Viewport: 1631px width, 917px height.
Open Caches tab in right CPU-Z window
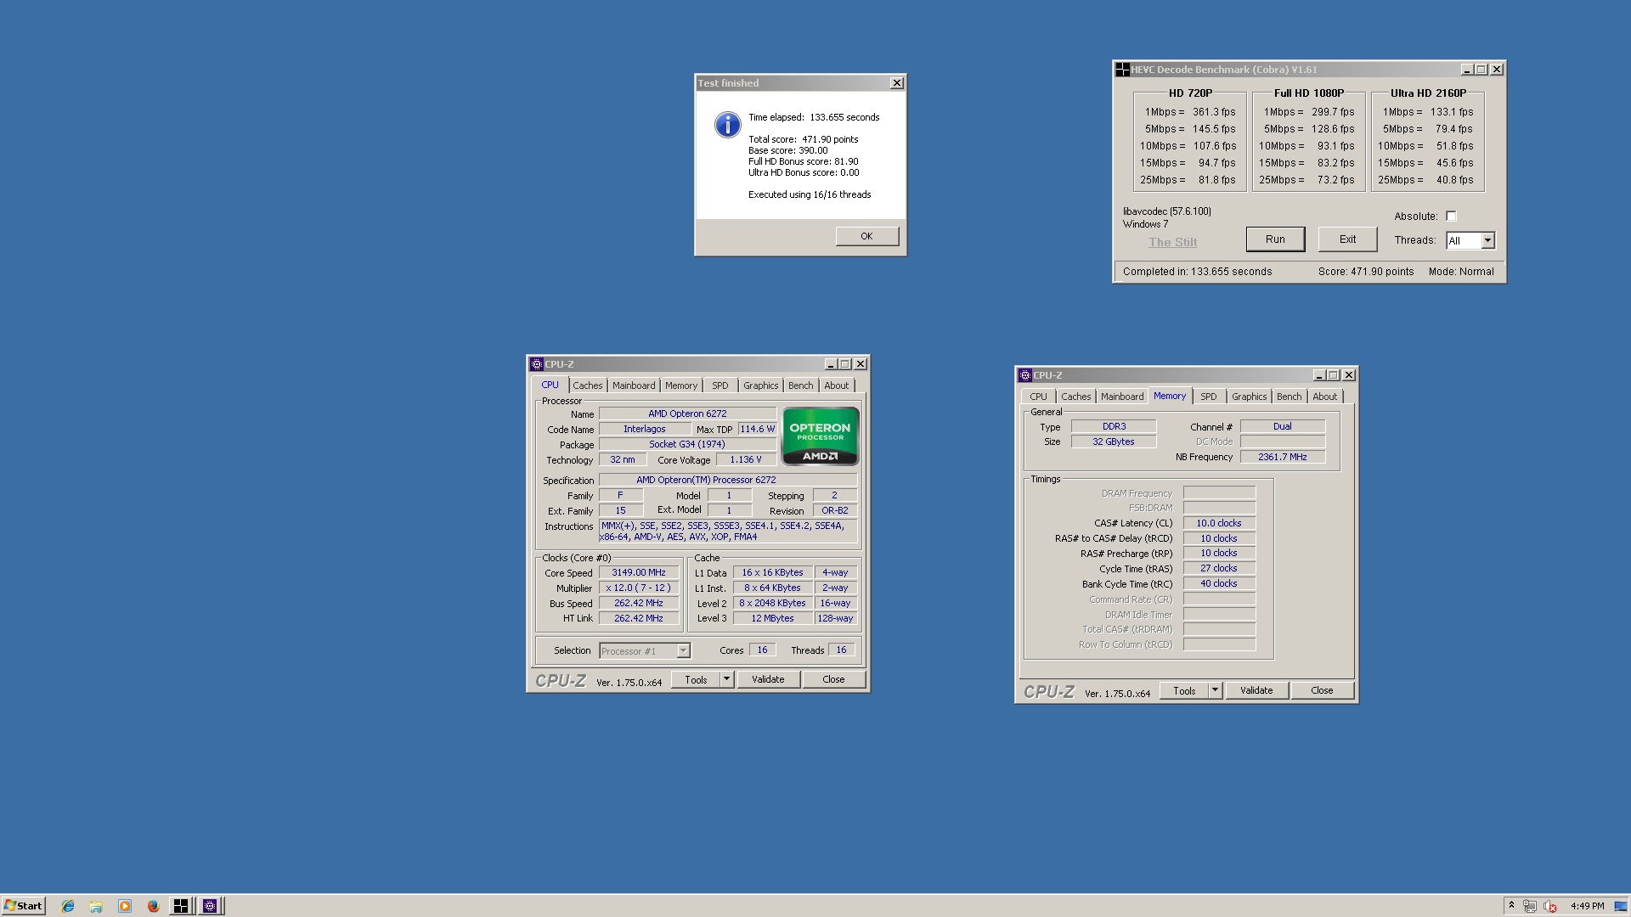tap(1075, 397)
